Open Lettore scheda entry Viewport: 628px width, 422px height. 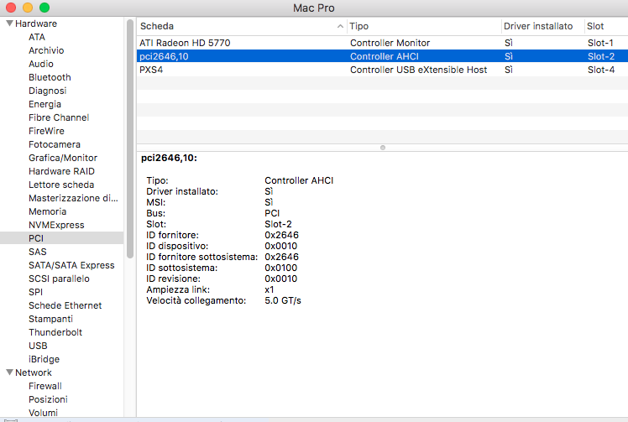pos(61,185)
